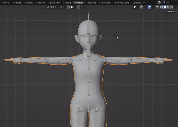Enable rendered viewport shading

point(171,7)
